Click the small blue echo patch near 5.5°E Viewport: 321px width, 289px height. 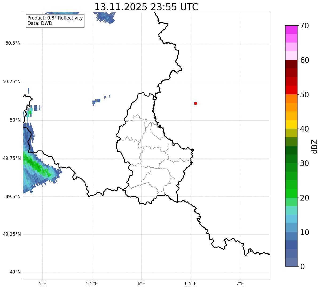(96, 102)
